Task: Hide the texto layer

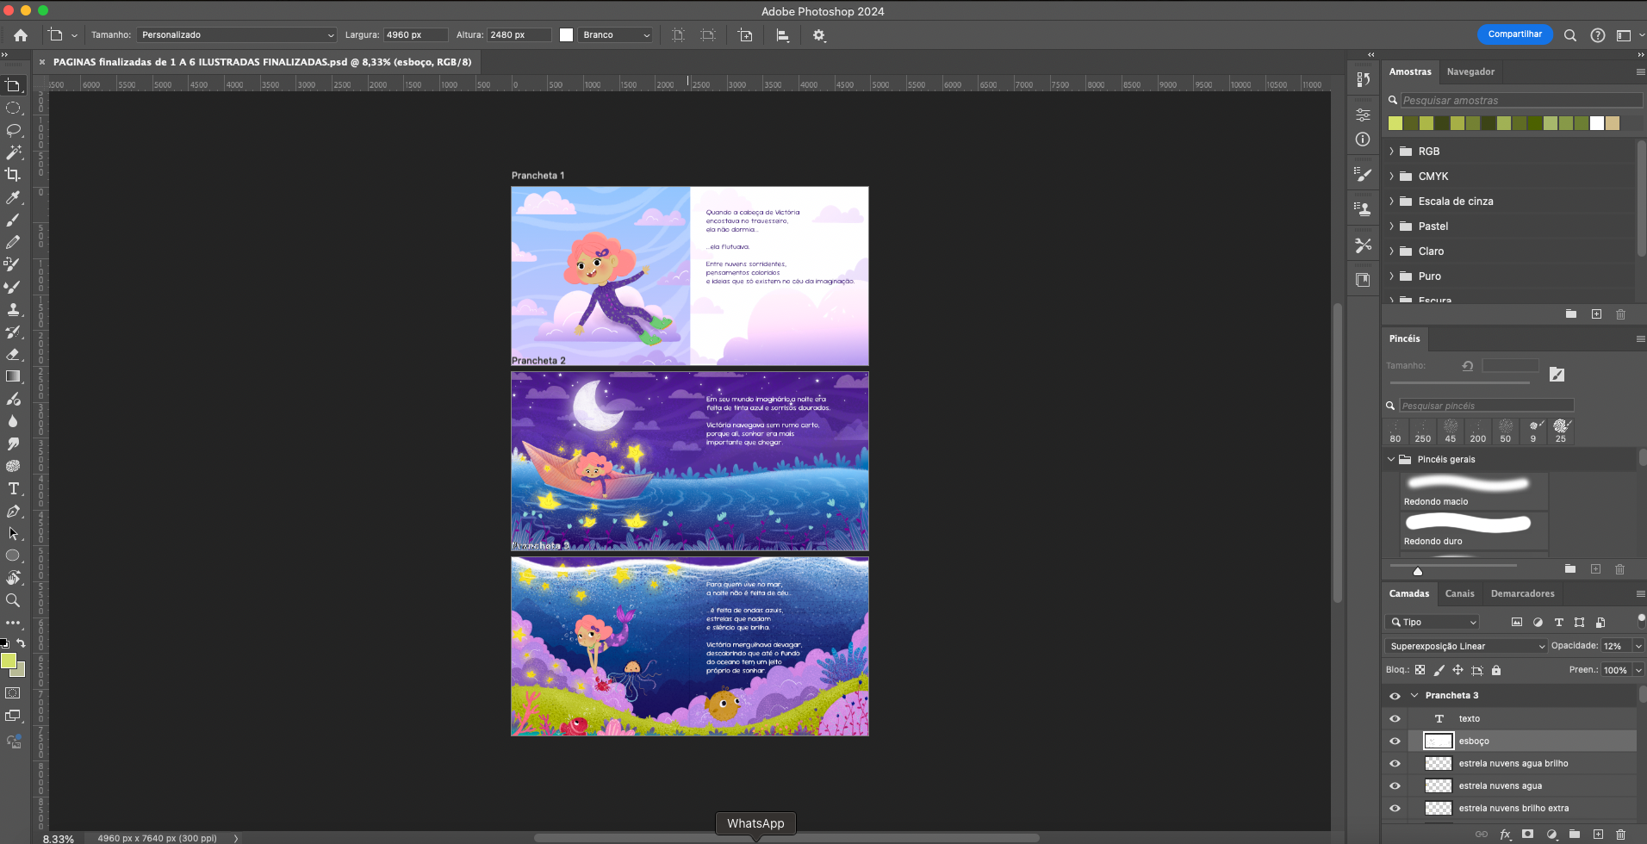Action: (x=1395, y=718)
